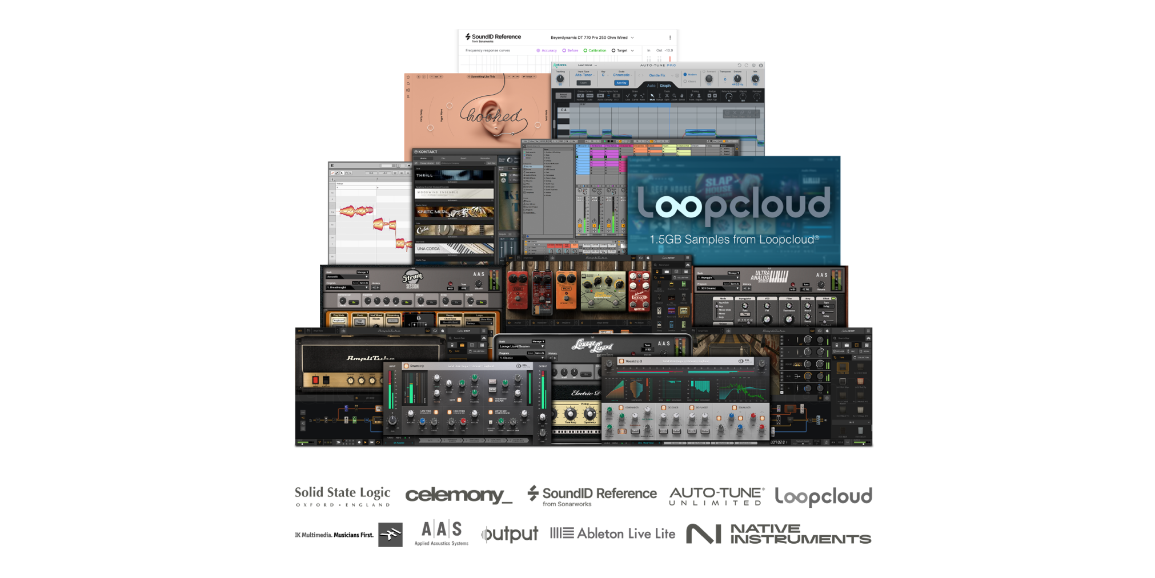The image size is (1155, 578).
Task: Toggle SoundID Calibration curve
Action: click(x=595, y=51)
